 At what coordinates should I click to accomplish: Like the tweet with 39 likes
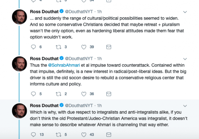click(x=84, y=47)
